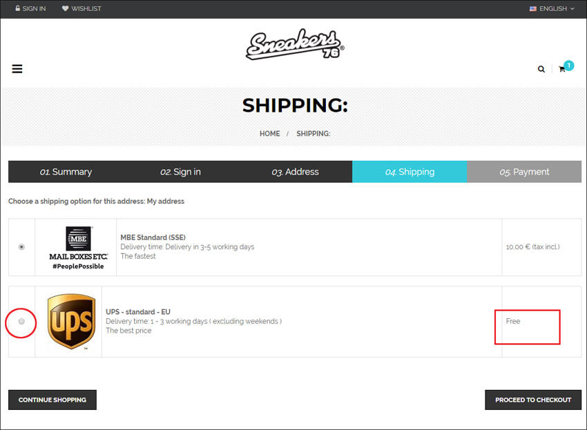Image resolution: width=587 pixels, height=430 pixels.
Task: Select the MBE Standard shipping radio button
Action: tap(21, 247)
